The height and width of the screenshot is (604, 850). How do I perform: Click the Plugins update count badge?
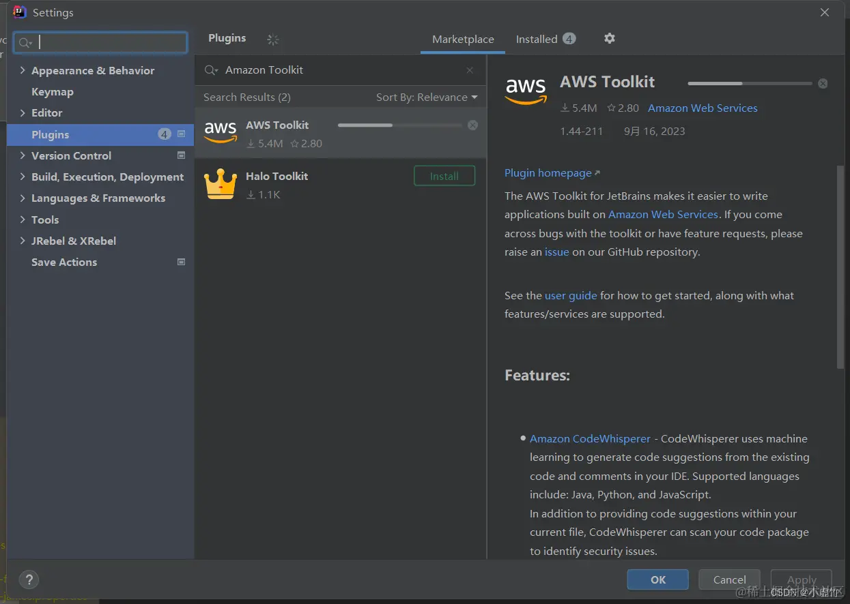(x=165, y=134)
